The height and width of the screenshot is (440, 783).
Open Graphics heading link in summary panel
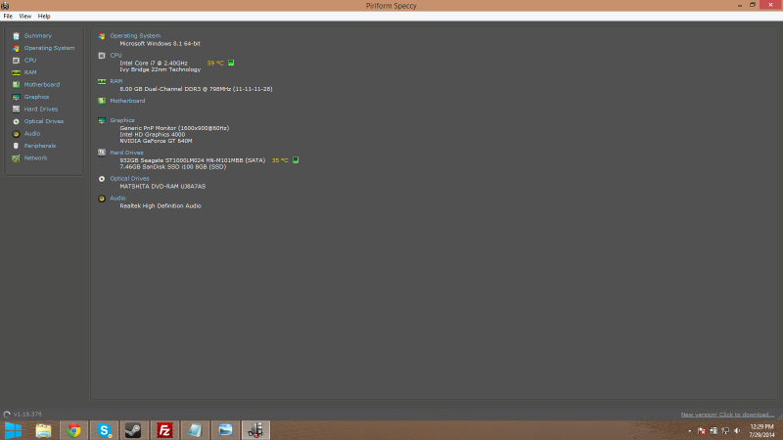(x=121, y=120)
